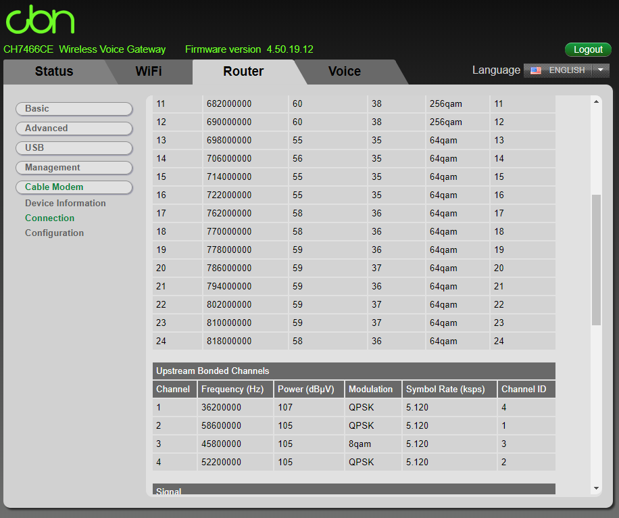The image size is (619, 518).
Task: Click downstream frequency 802000000
Action: click(x=229, y=304)
